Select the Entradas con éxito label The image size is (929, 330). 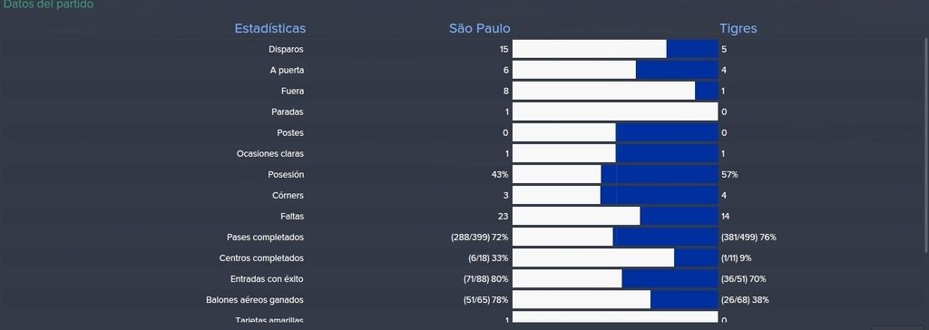(268, 279)
